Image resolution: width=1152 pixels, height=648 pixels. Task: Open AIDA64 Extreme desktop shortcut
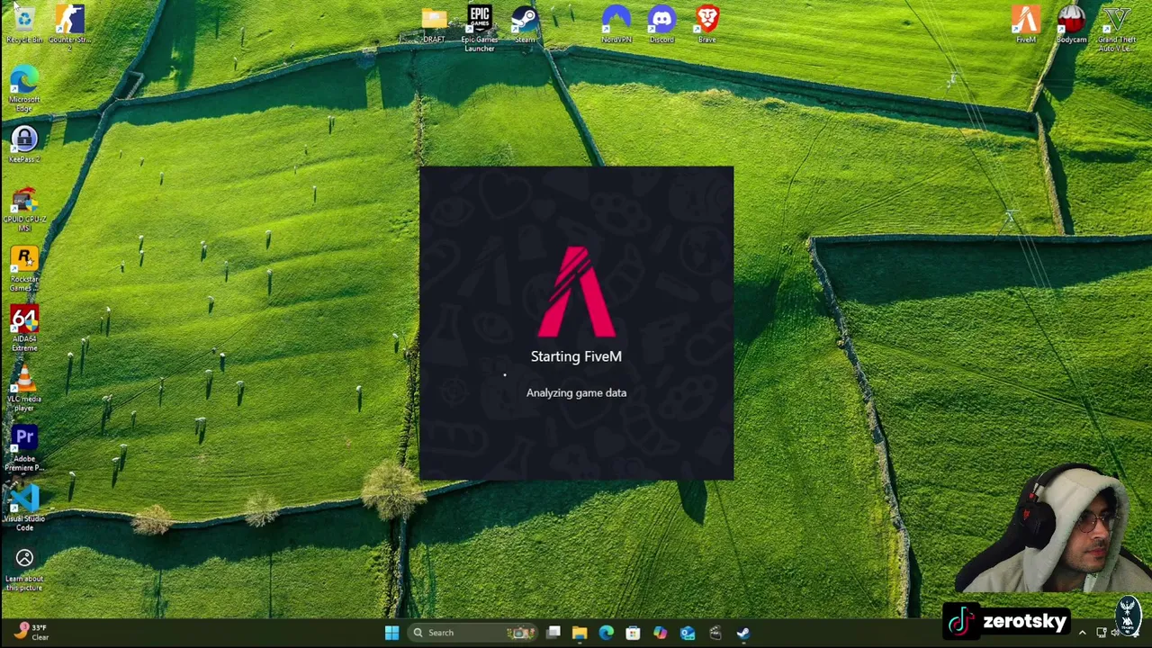coord(24,329)
